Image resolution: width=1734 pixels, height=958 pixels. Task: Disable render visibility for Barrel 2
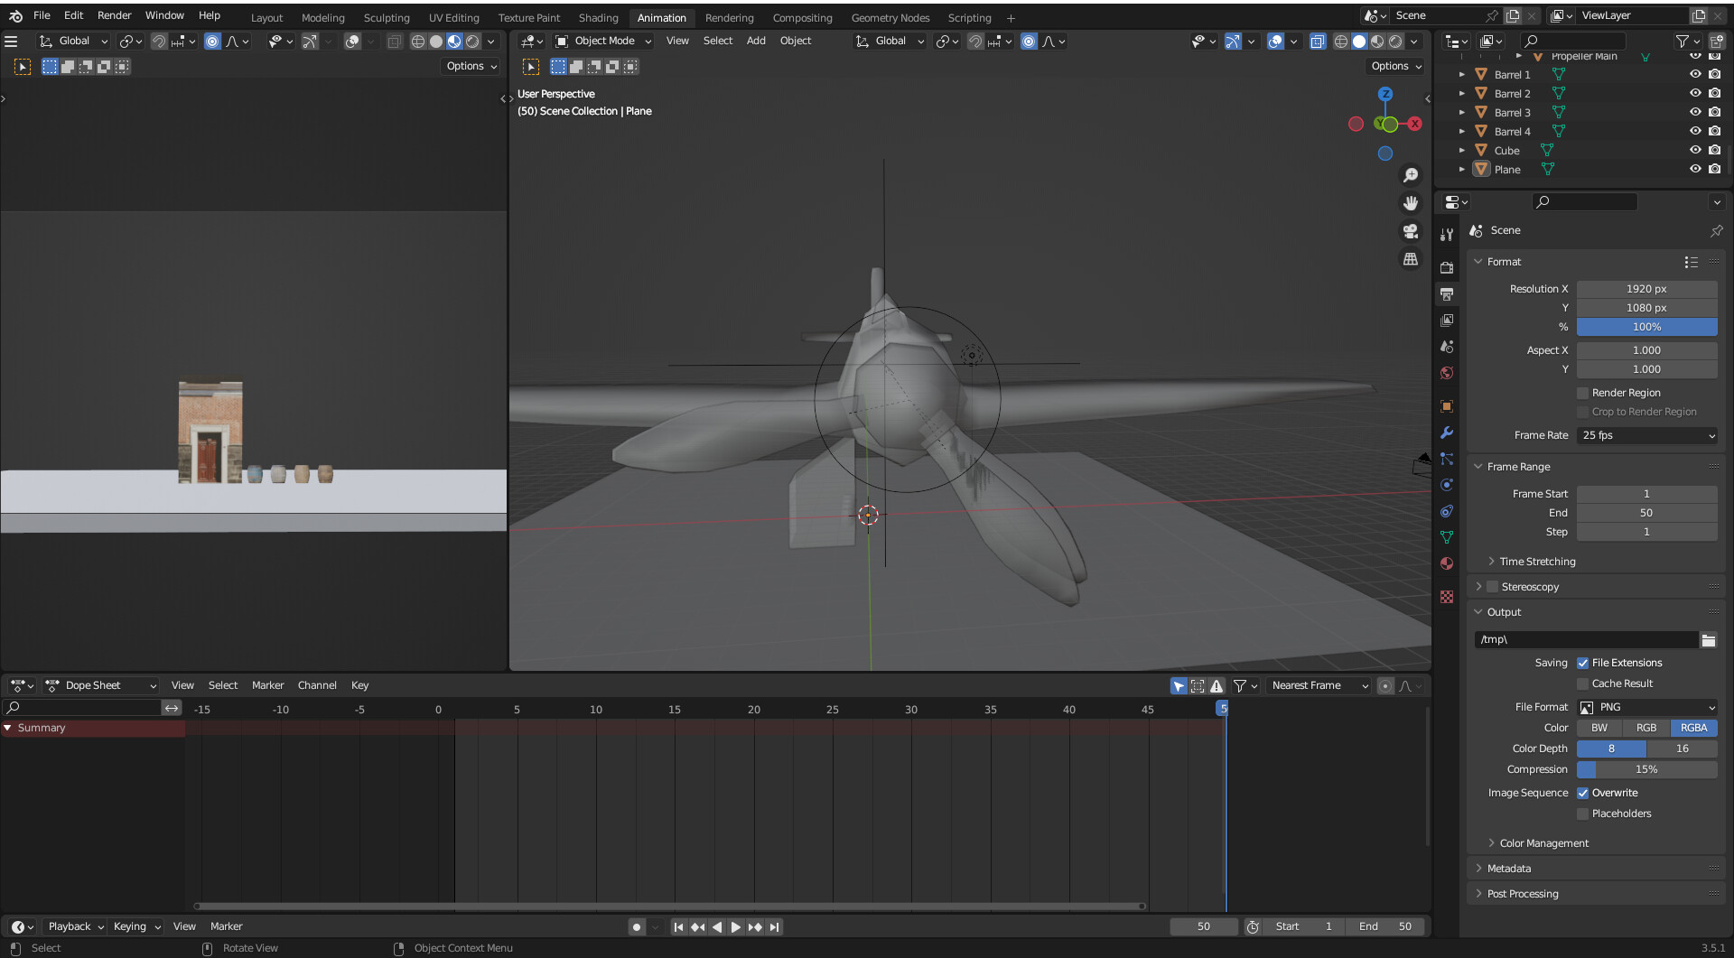[1714, 93]
